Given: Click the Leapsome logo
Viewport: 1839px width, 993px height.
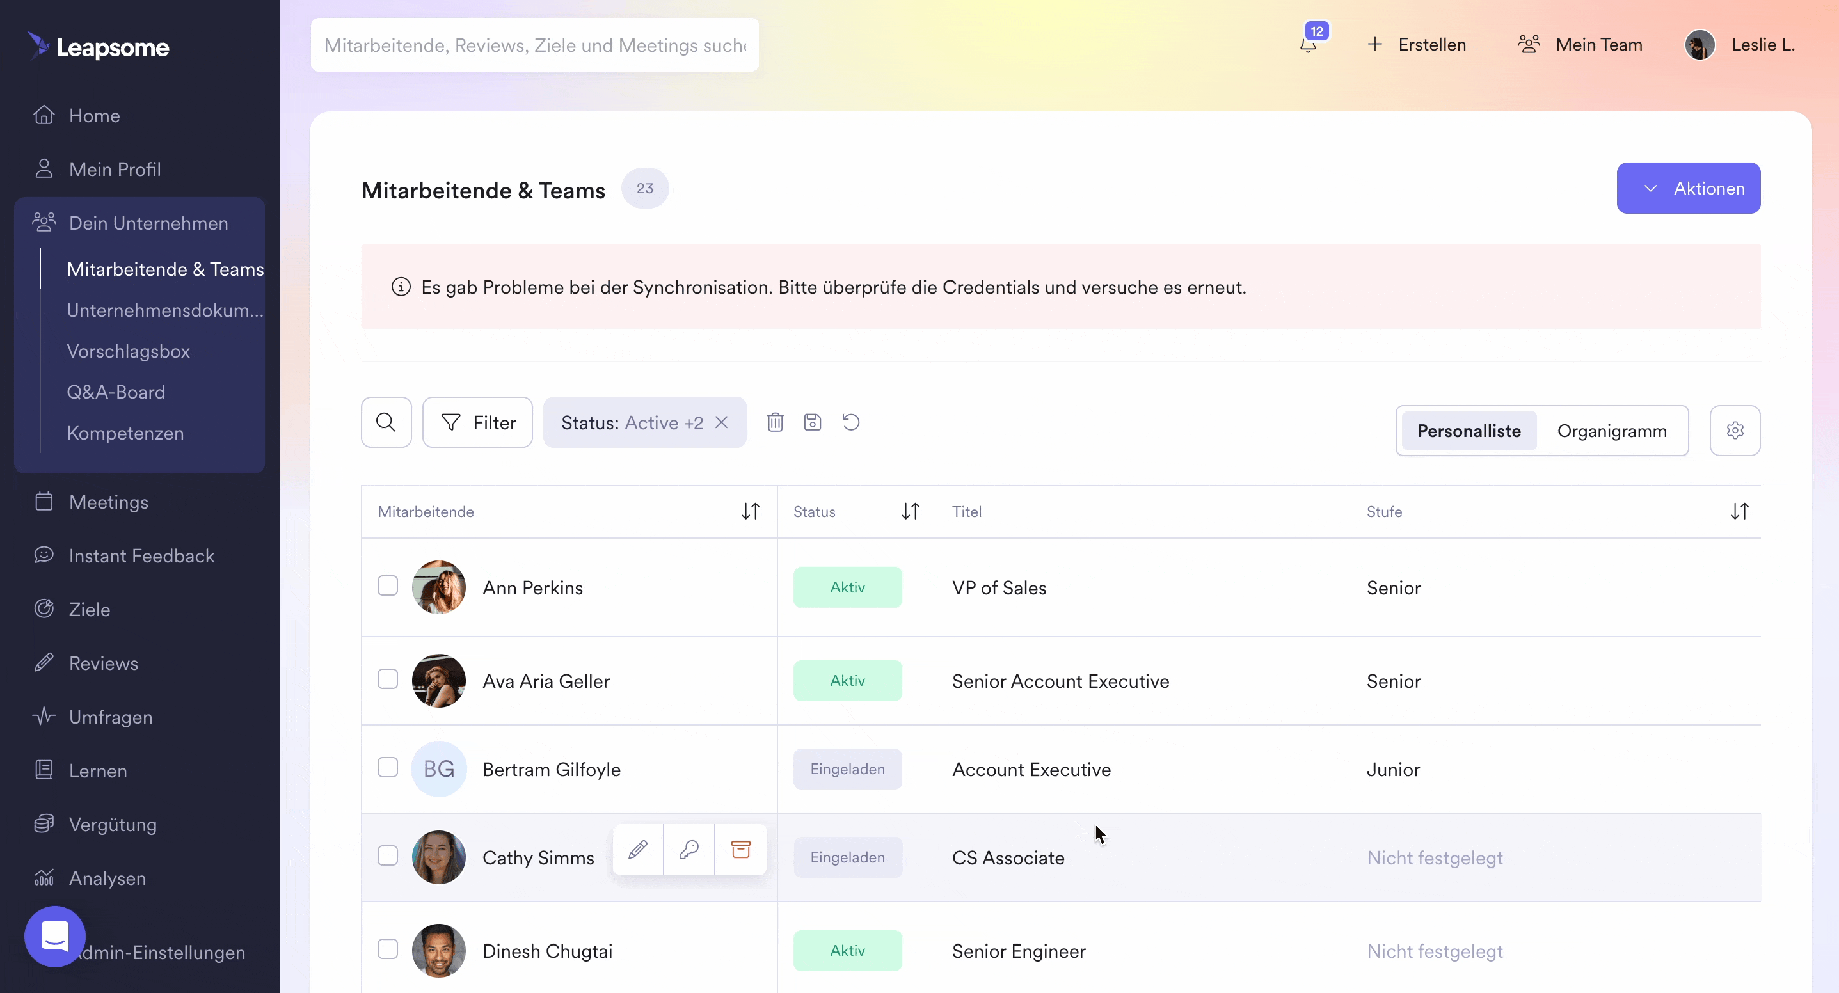Looking at the screenshot, I should pyautogui.click(x=99, y=47).
